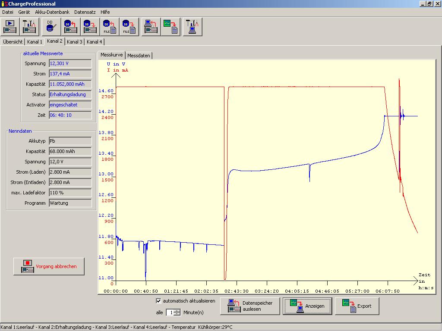The height and width of the screenshot is (331, 442).
Task: Open the Akku-Datenbank menu
Action: click(52, 12)
